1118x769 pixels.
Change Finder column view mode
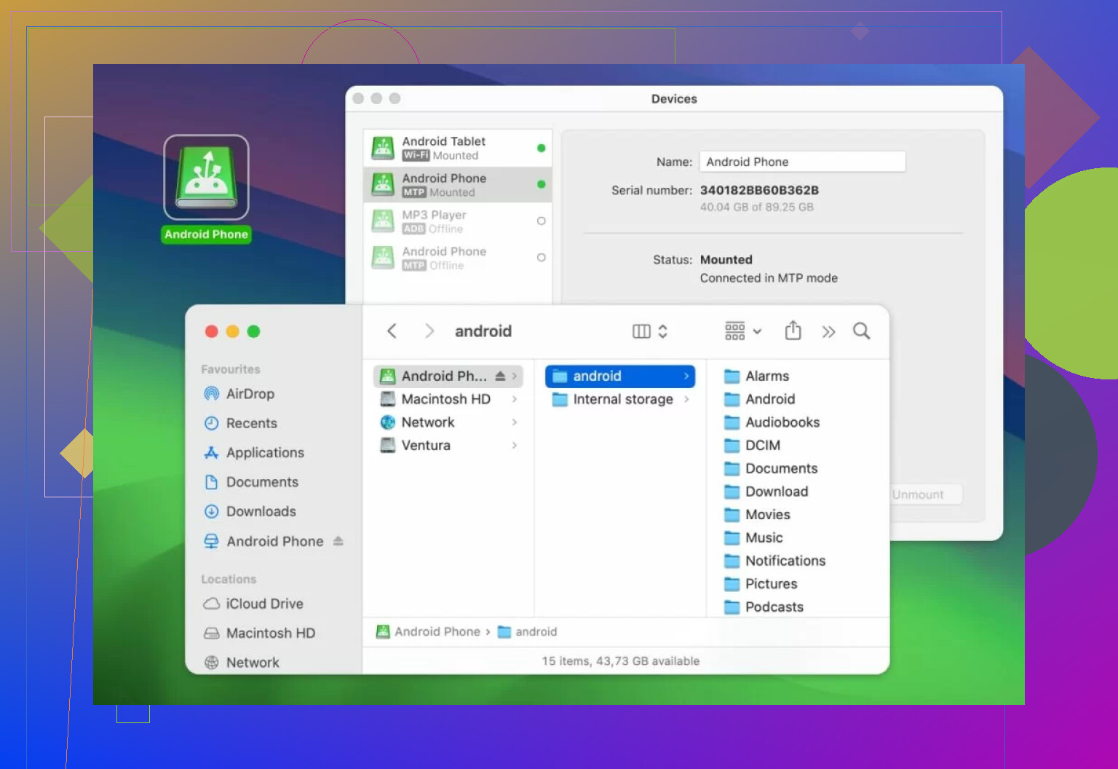tap(650, 331)
